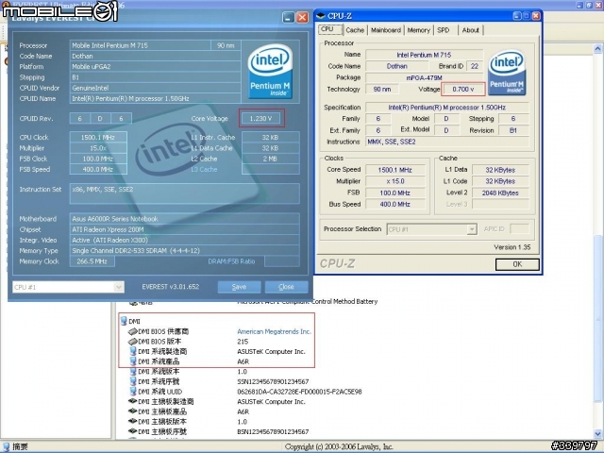Switch to the Cache tab in CPU-Z
Screen dimensions: 604x453
coord(355,30)
